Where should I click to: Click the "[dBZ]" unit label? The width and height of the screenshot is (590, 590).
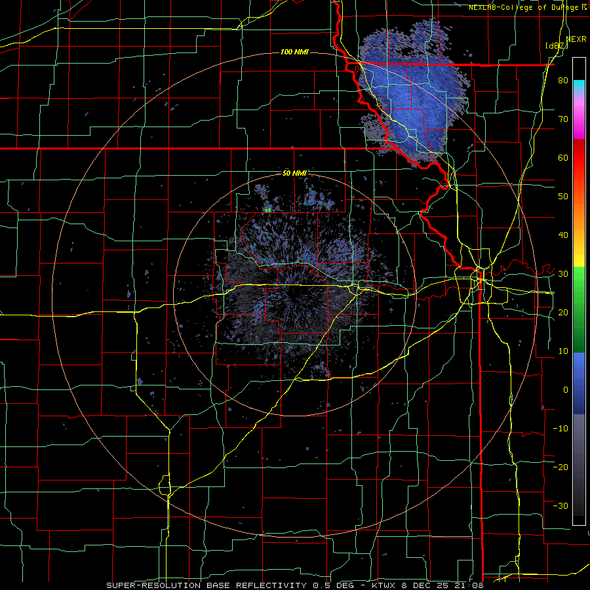[x=557, y=46]
